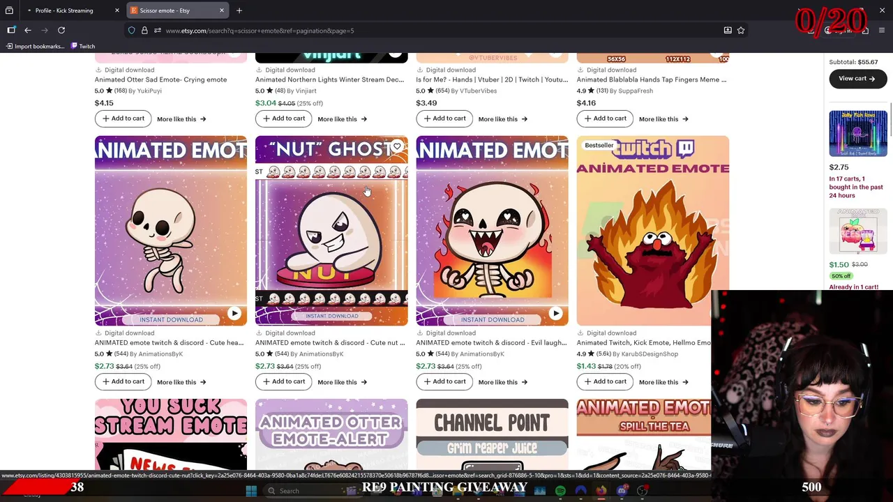Open You Suck Stream Emote thumbnail
The height and width of the screenshot is (502, 893).
coord(171,434)
